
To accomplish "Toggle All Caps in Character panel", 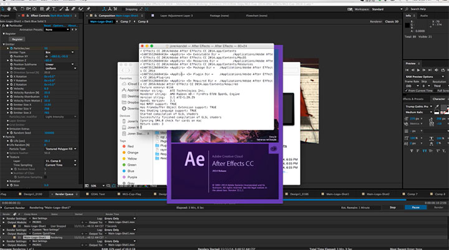I will [425, 151].
